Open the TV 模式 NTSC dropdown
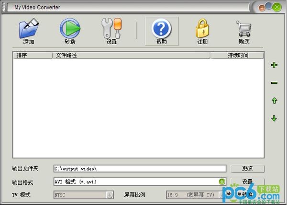This screenshot has width=287, height=205. [x=84, y=195]
